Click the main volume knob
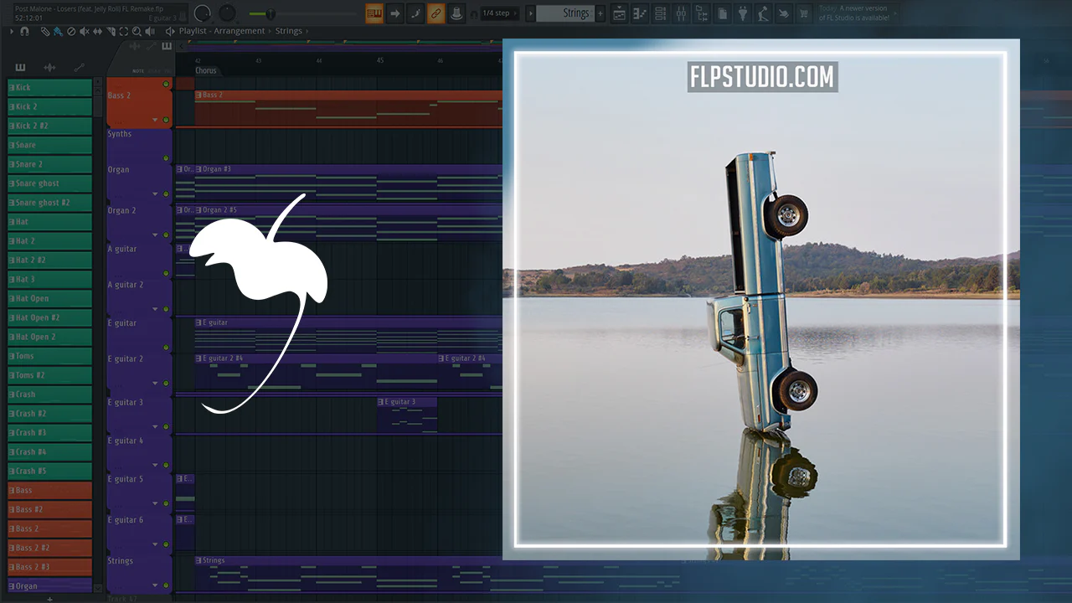The image size is (1072, 603). click(x=202, y=13)
